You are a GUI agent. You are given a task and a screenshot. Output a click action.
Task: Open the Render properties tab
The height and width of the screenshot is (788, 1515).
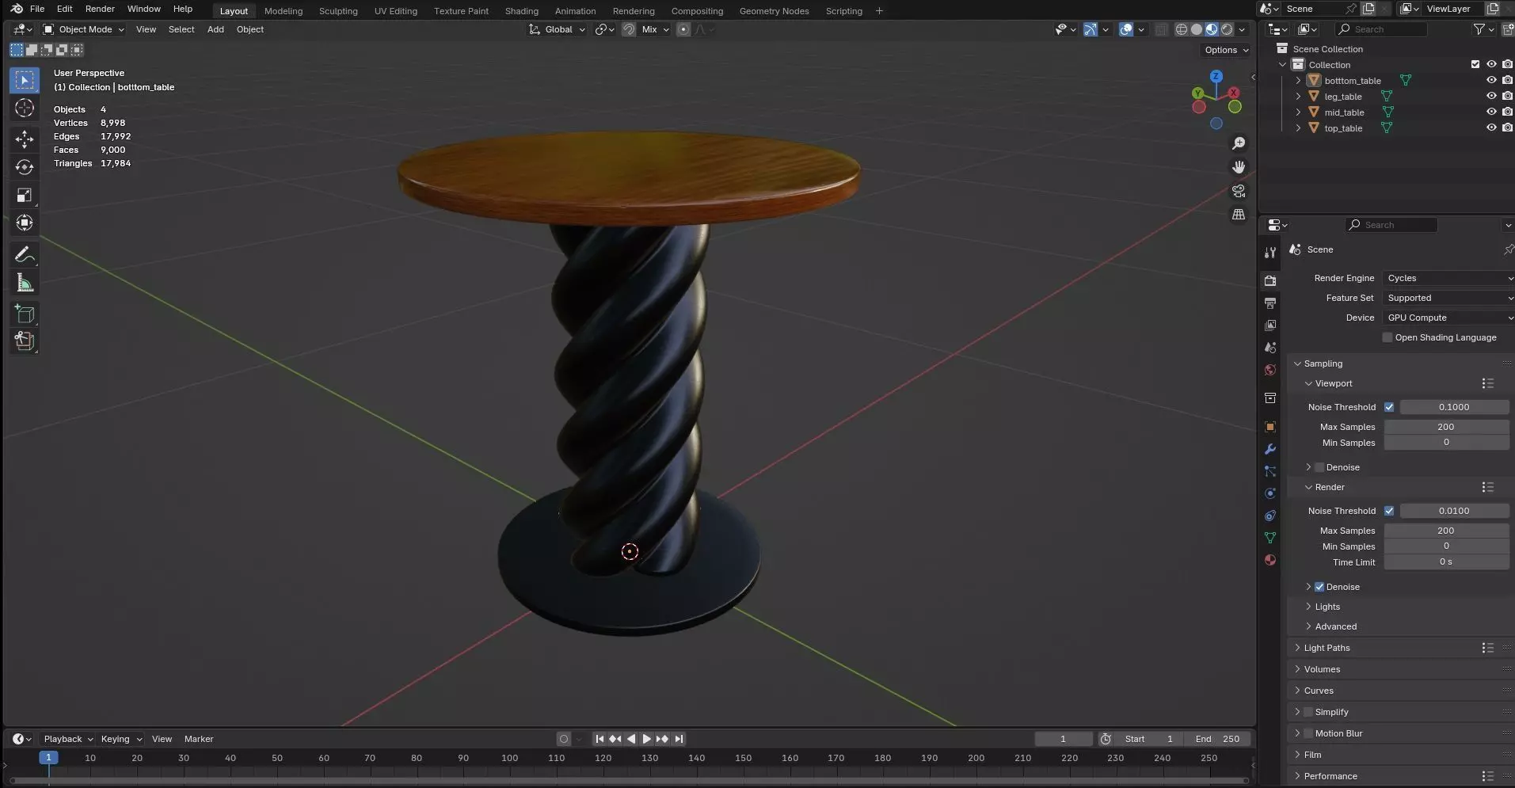(x=1270, y=280)
